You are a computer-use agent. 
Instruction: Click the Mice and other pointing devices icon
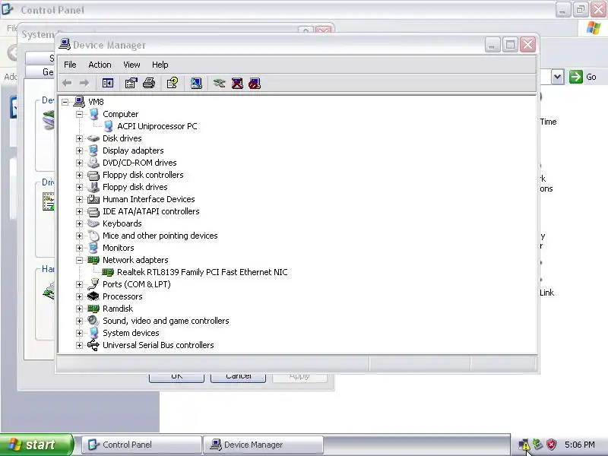pos(93,236)
